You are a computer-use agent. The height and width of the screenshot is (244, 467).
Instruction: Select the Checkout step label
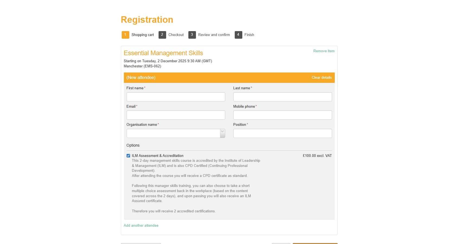click(176, 35)
